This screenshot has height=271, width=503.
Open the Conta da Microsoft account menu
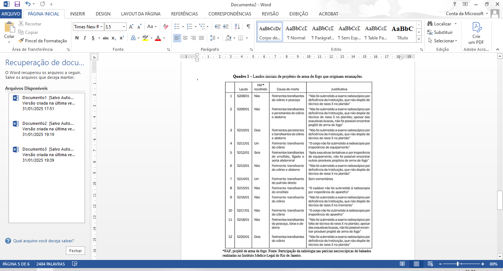pyautogui.click(x=467, y=14)
